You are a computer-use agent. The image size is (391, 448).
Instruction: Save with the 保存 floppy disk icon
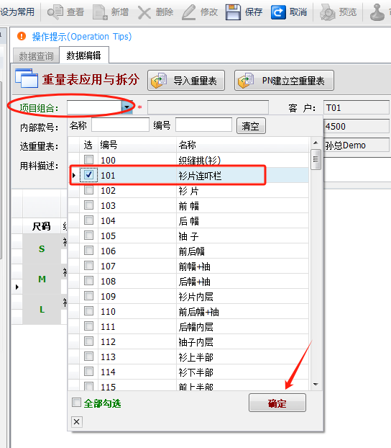pos(233,12)
